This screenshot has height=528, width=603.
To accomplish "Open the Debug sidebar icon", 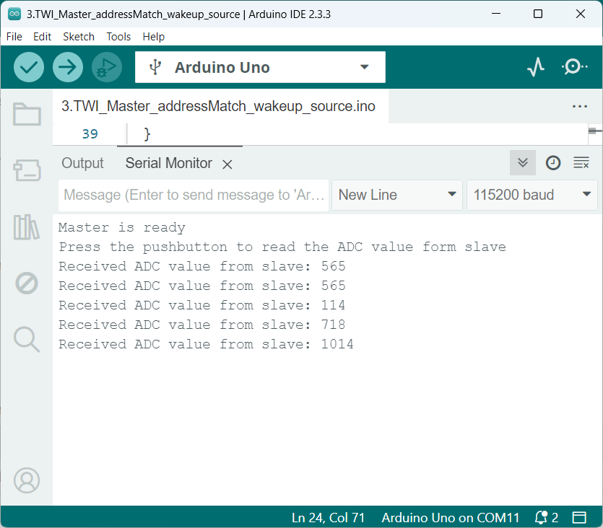I will tap(27, 283).
